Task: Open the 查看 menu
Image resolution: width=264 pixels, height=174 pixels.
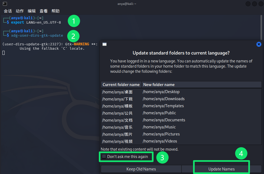Action: [44, 11]
